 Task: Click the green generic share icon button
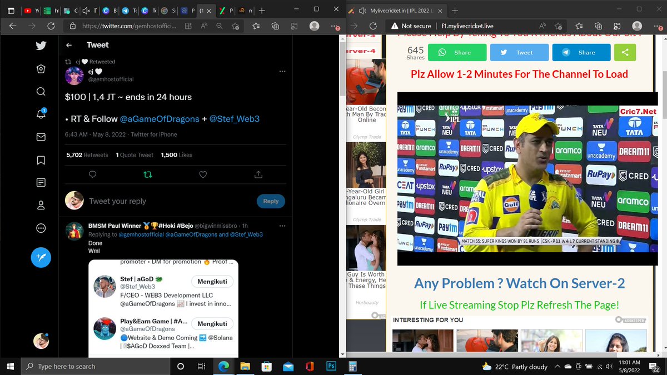[624, 52]
